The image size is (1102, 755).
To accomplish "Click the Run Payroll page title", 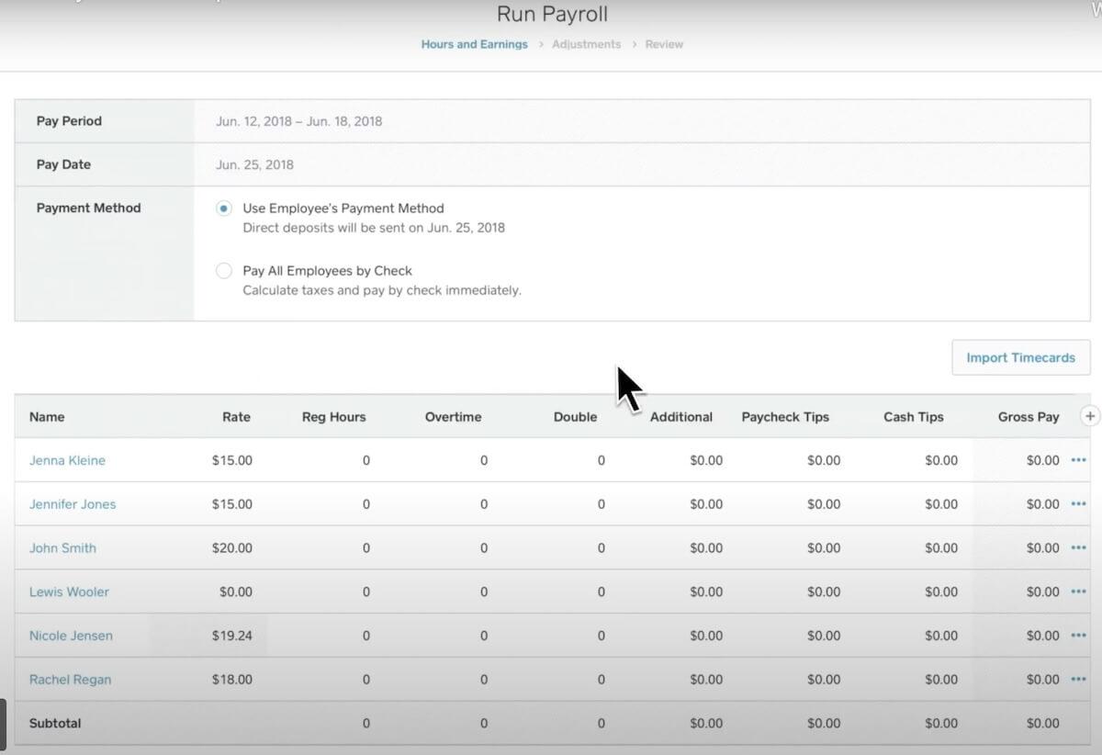I will click(x=552, y=15).
